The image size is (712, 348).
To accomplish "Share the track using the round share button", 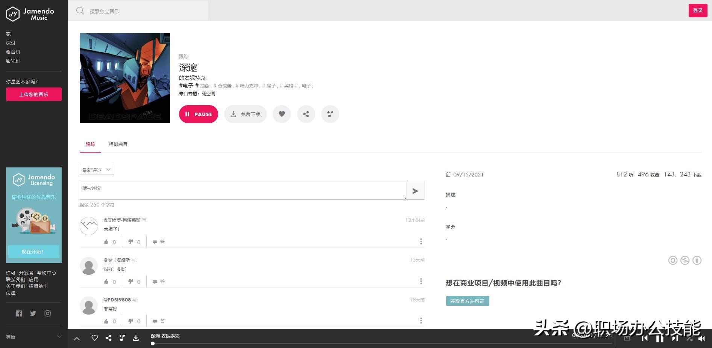I will click(306, 114).
